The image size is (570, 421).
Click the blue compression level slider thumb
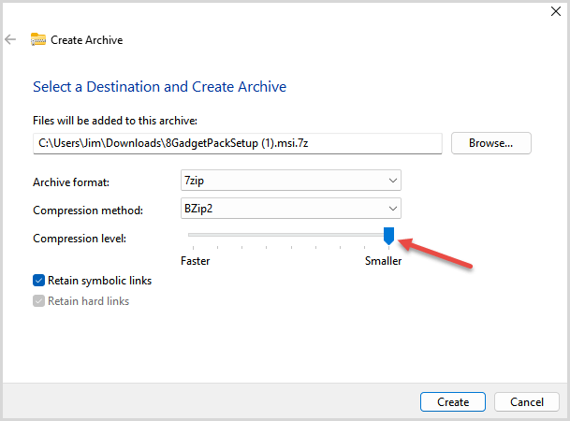(x=388, y=236)
